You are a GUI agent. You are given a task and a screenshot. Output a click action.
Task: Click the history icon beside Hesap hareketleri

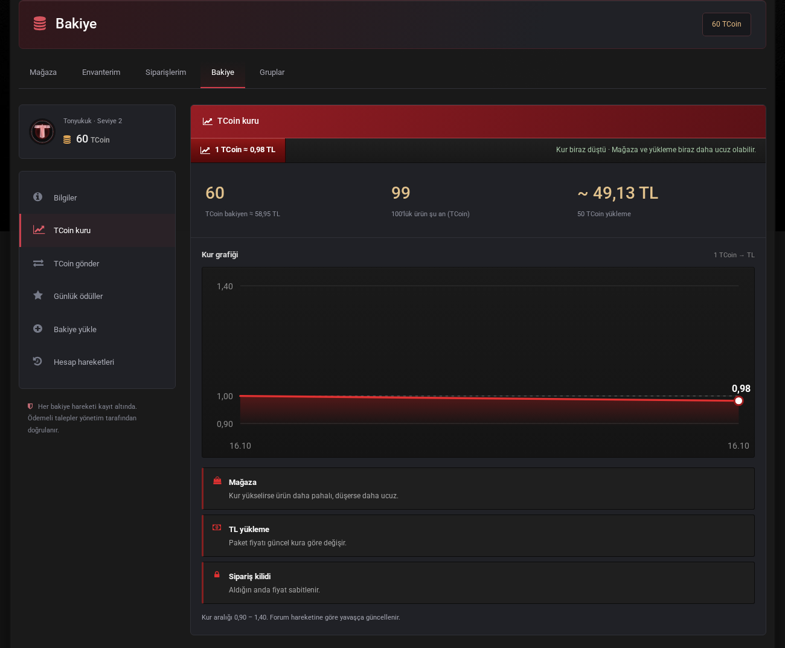pos(37,361)
